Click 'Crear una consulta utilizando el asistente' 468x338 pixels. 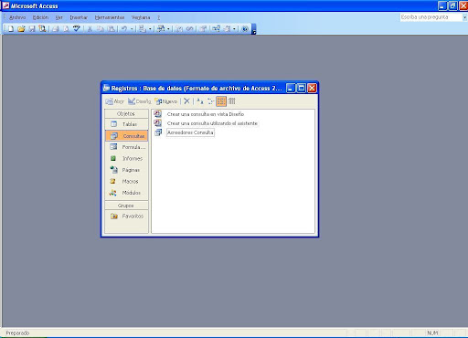click(212, 123)
